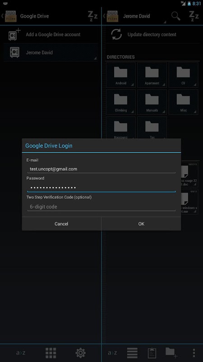Tap the left pane Duo Files logo
The height and width of the screenshot is (362, 203).
[x=10, y=16]
